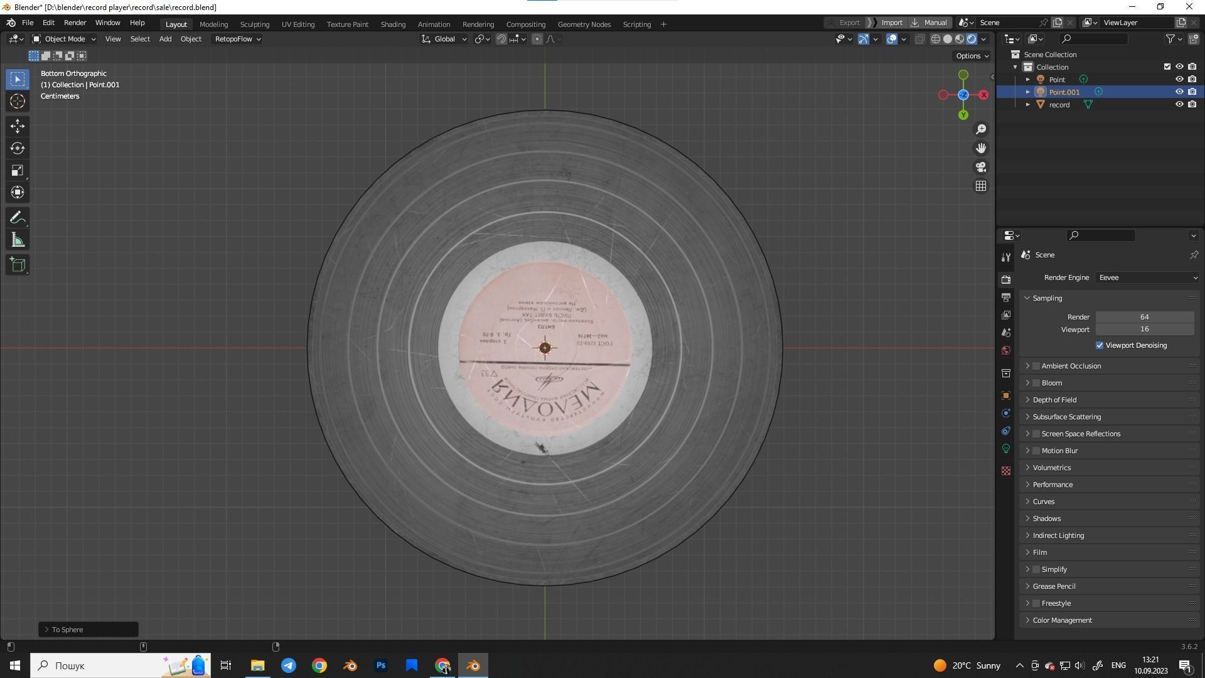Toggle viewport overlays button
The image size is (1205, 678).
[892, 39]
